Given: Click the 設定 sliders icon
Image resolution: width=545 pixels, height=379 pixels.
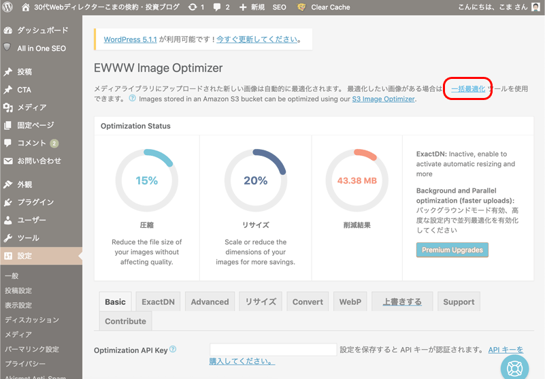Looking at the screenshot, I should point(8,256).
